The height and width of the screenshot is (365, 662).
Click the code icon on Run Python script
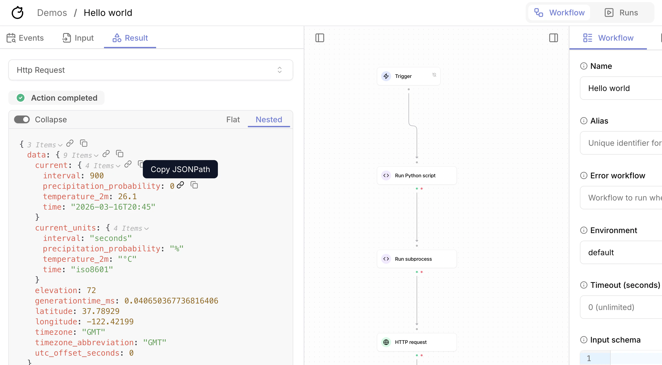click(x=386, y=175)
